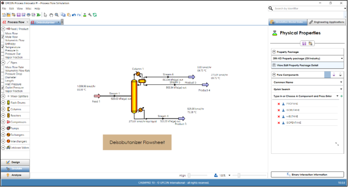The height and width of the screenshot is (187, 348).
Task: Click the Undo arrow icon
Action: pyautogui.click(x=74, y=15)
